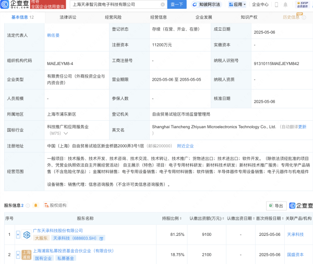The height and width of the screenshot is (264, 313).
Task: Select the 基本信息 tab
Action: (22, 17)
